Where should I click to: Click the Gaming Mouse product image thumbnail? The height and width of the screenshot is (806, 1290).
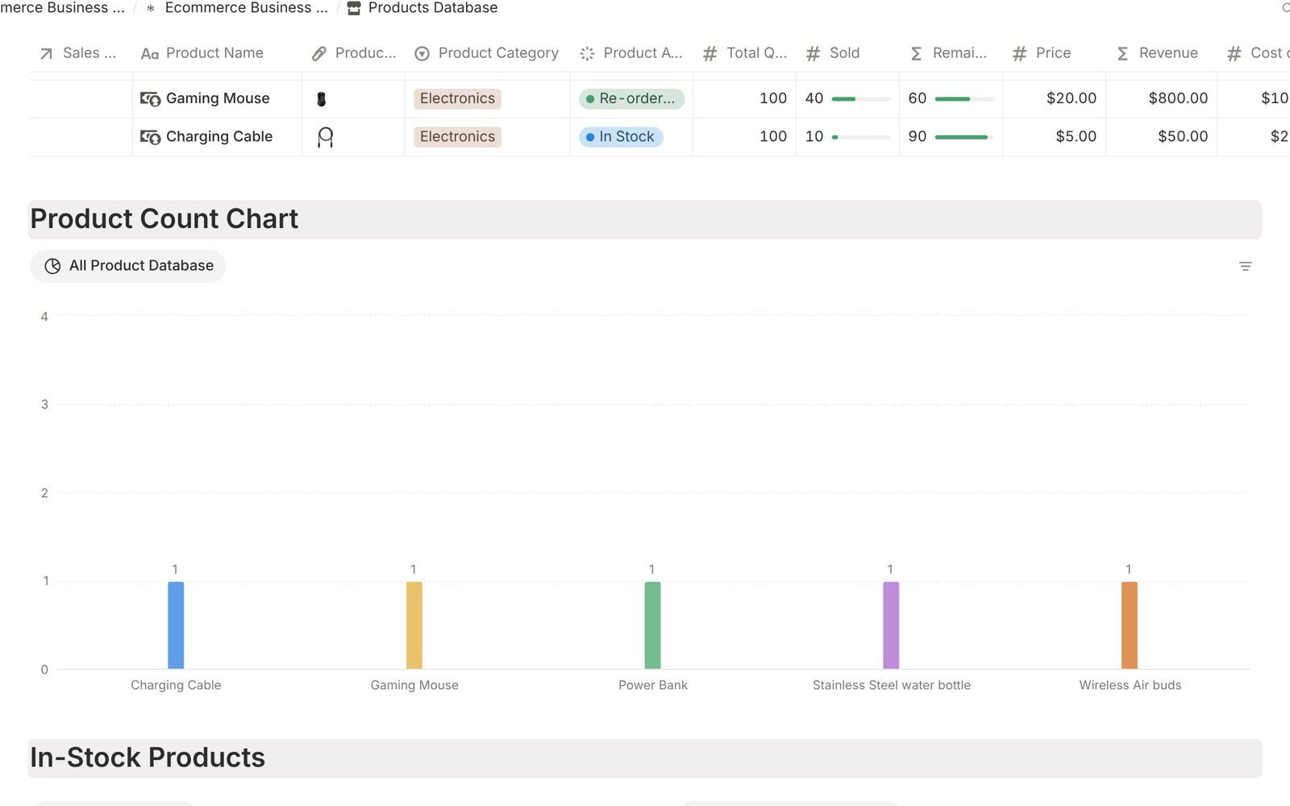click(x=321, y=99)
